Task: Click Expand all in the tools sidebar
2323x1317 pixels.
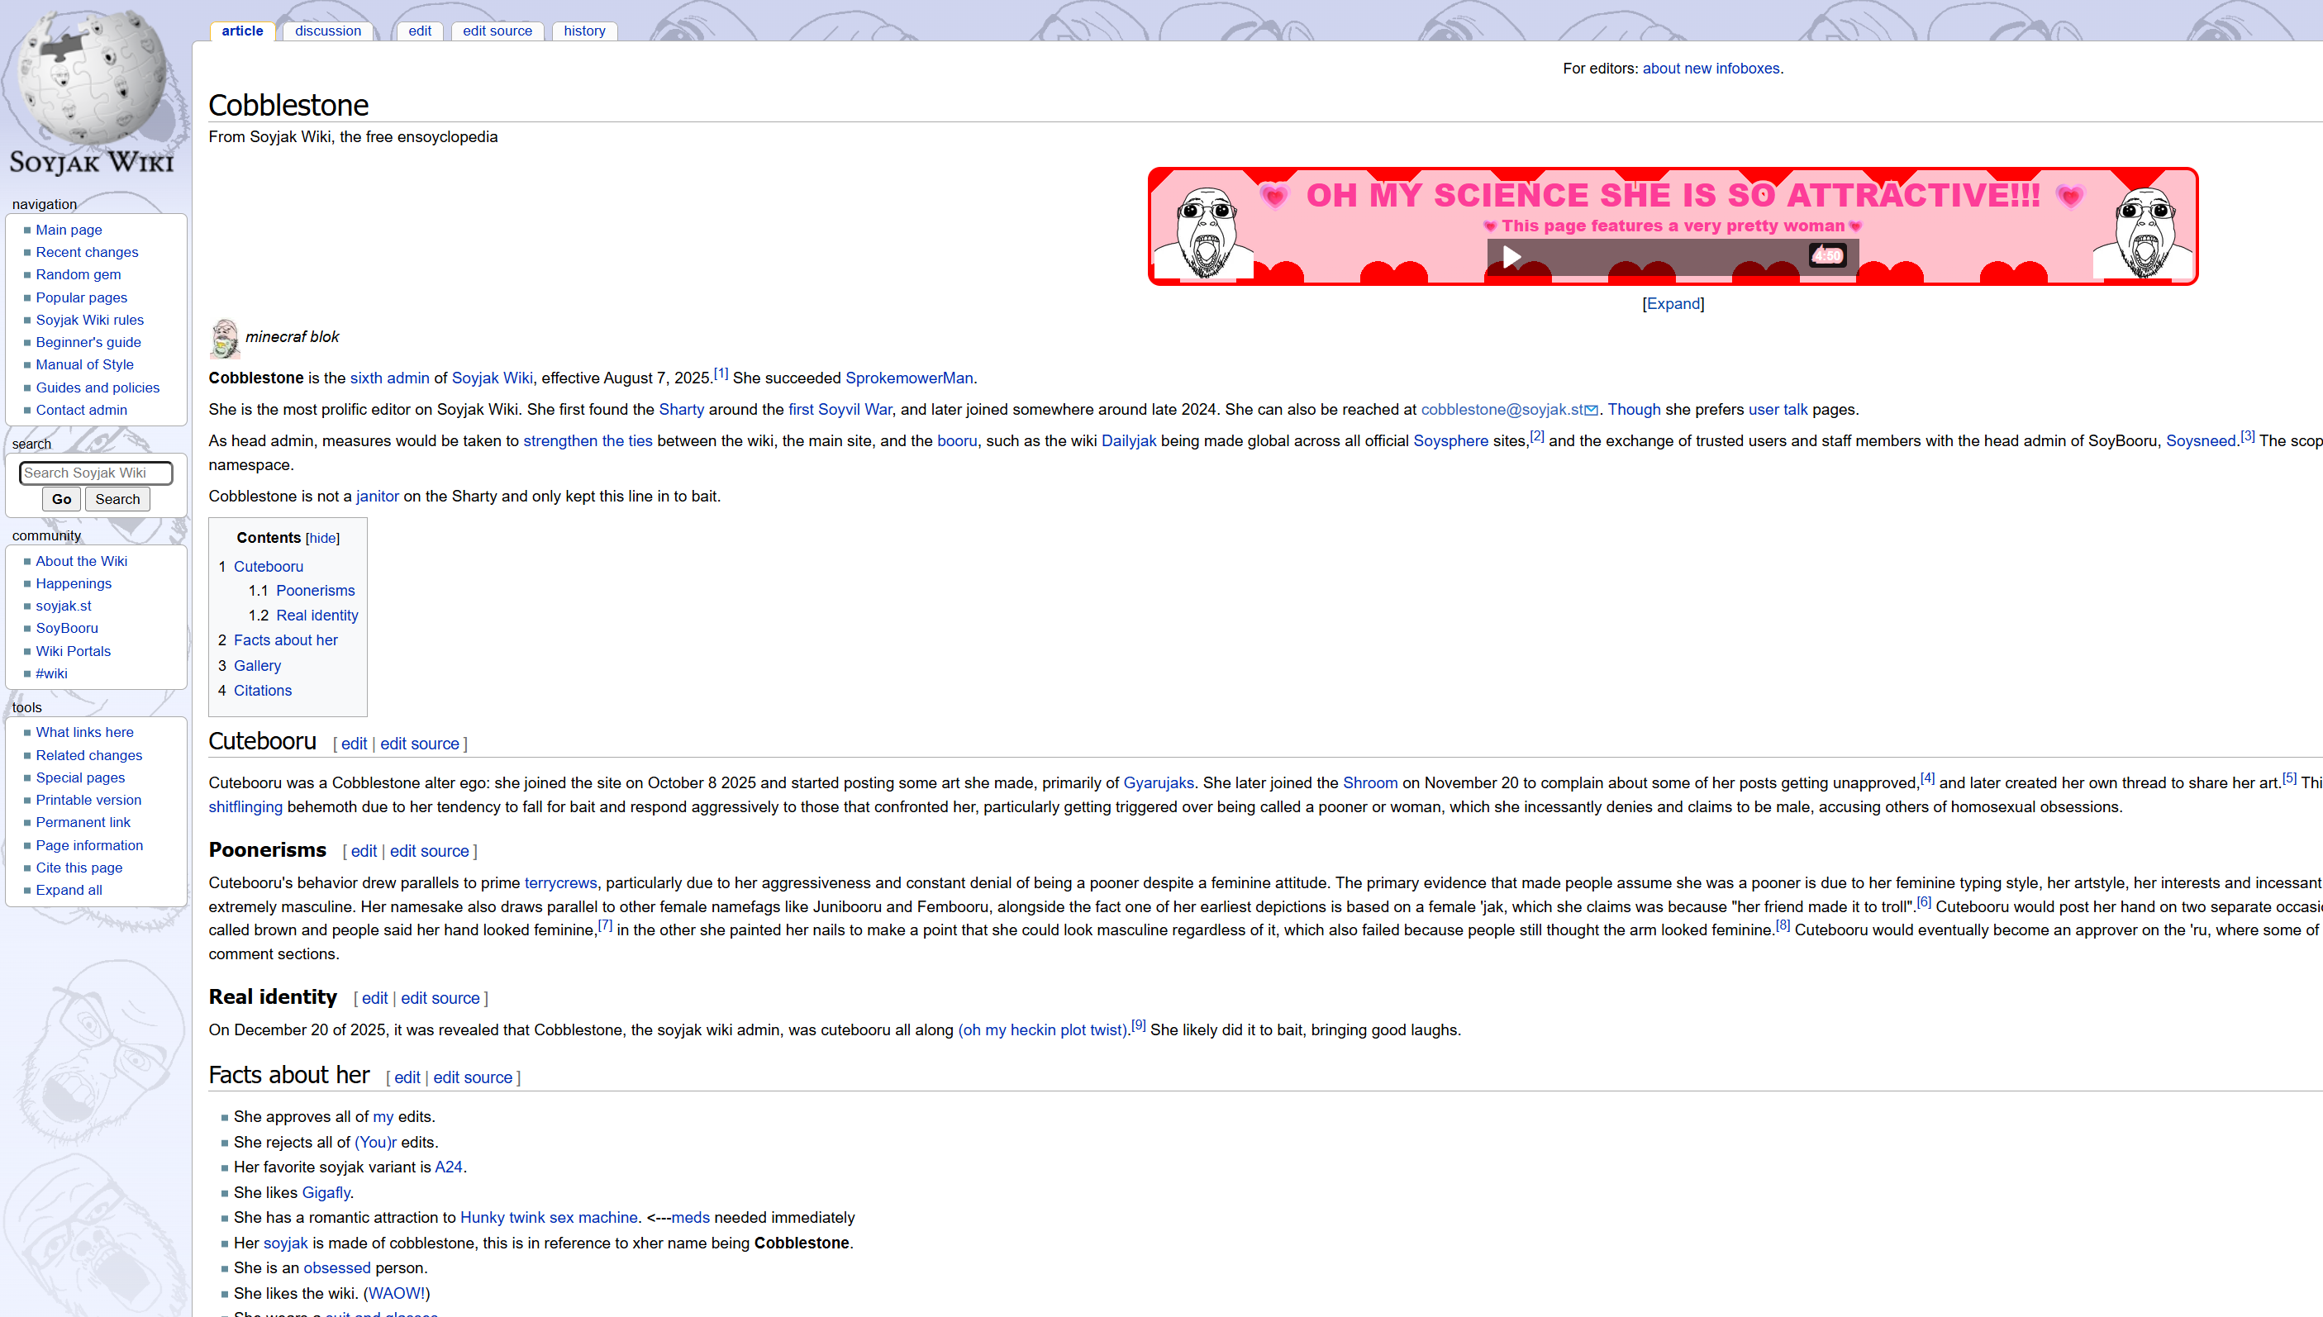Action: (69, 890)
